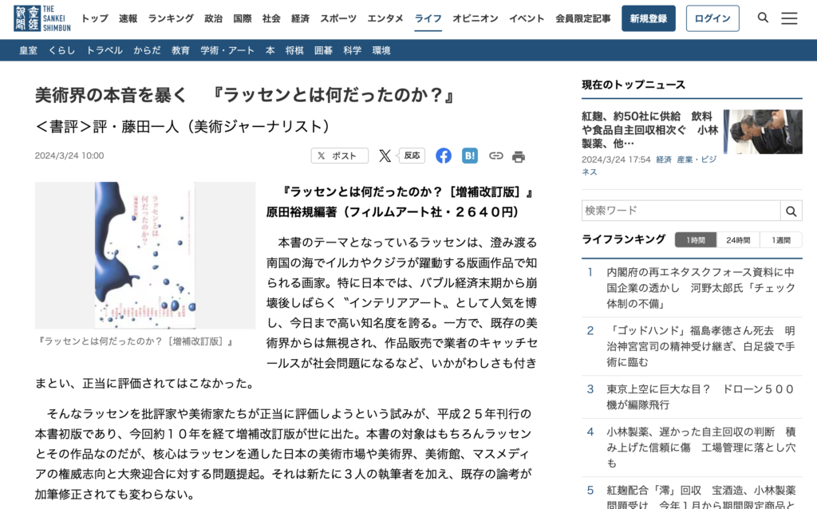Open 環境 sub-navigation link

click(x=381, y=50)
